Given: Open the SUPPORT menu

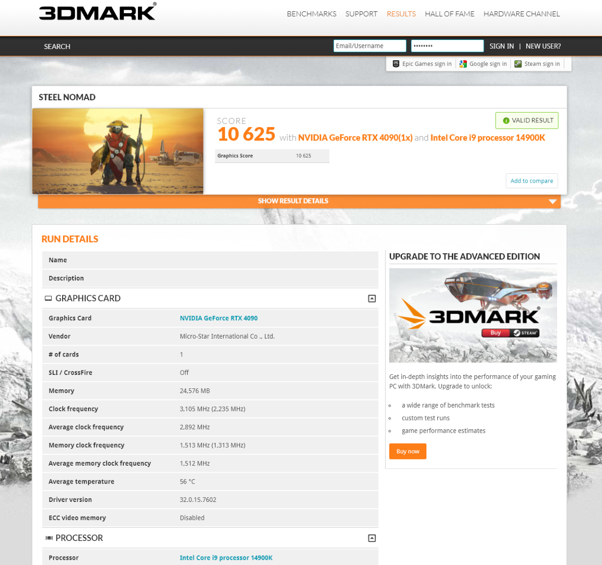Looking at the screenshot, I should [x=361, y=14].
